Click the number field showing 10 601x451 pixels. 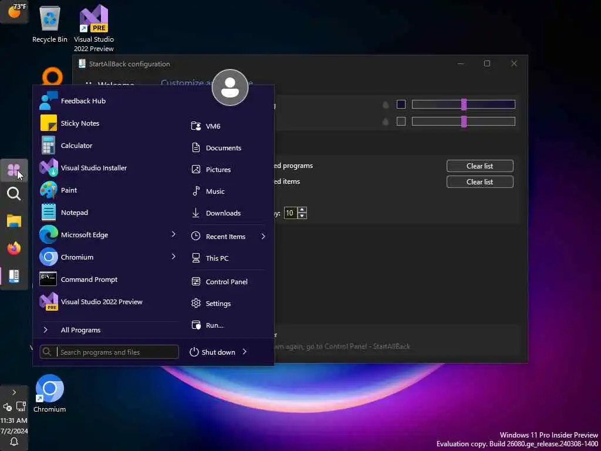pos(290,213)
